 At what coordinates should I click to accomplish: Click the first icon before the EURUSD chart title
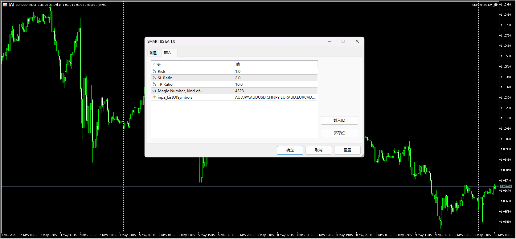[x=5, y=5]
